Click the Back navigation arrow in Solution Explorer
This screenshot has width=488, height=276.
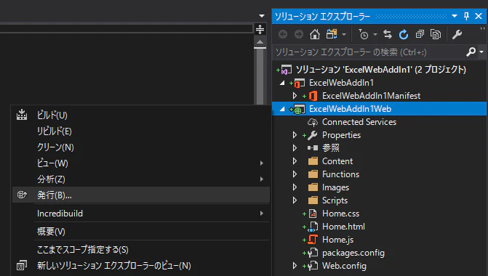click(283, 34)
